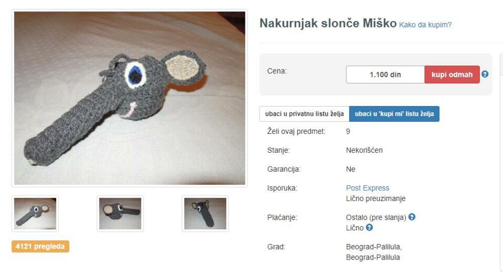Select the third product thumbnail
503x274 pixels.
(205, 214)
